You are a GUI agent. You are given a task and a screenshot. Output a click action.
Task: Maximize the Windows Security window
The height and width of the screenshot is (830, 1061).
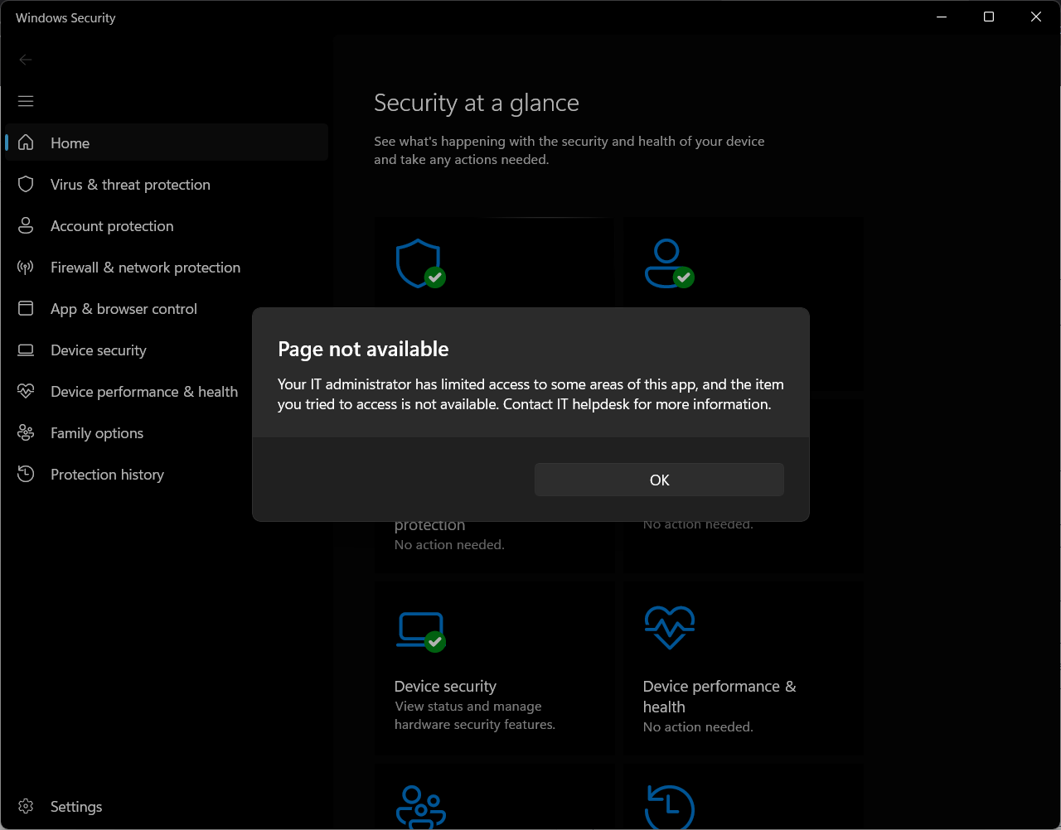(989, 17)
